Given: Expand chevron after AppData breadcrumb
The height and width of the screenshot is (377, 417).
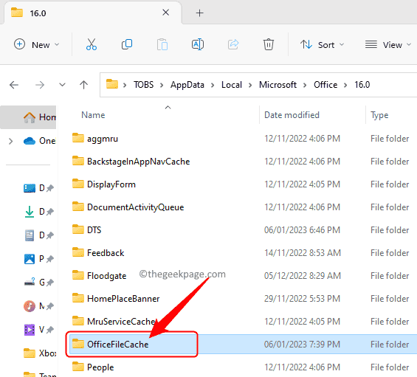Looking at the screenshot, I should click(x=213, y=85).
